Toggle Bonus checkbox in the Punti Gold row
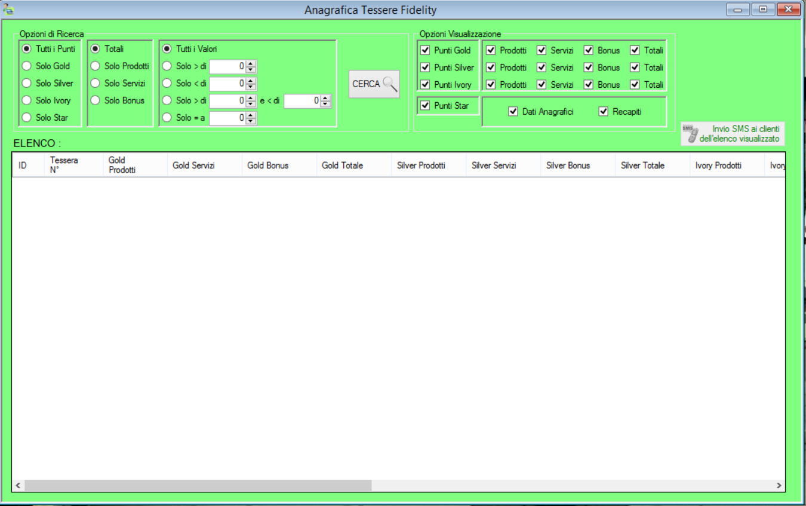Screen dimensions: 806x506 point(589,50)
